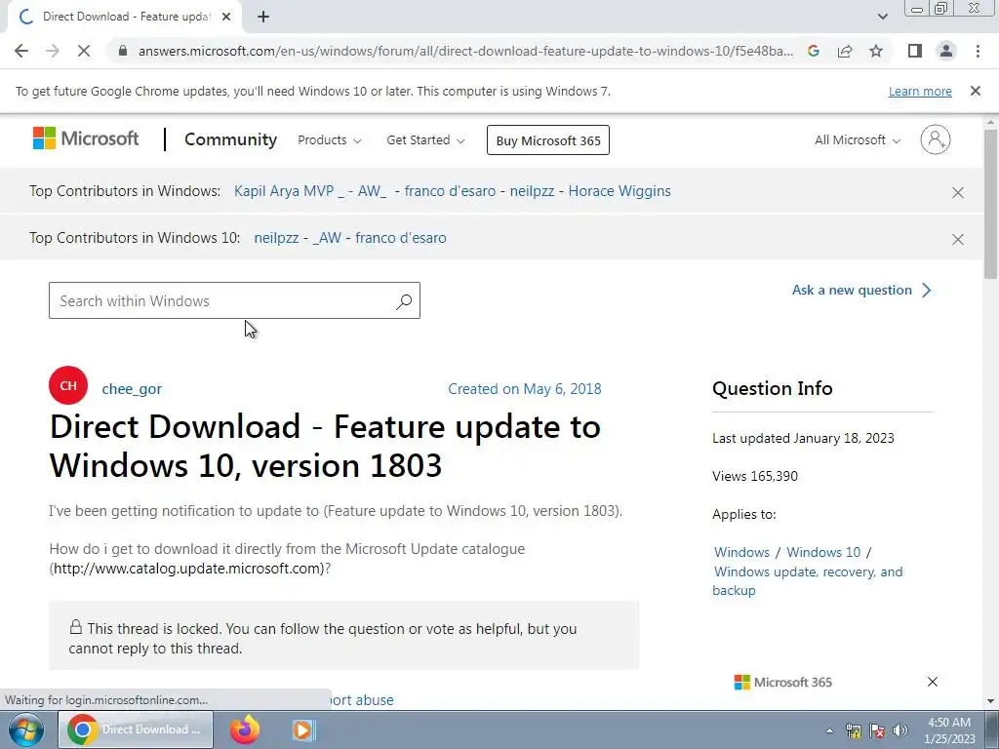Viewport: 999px width, 749px height.
Task: Click the scrollbar down arrow
Action: tap(990, 701)
